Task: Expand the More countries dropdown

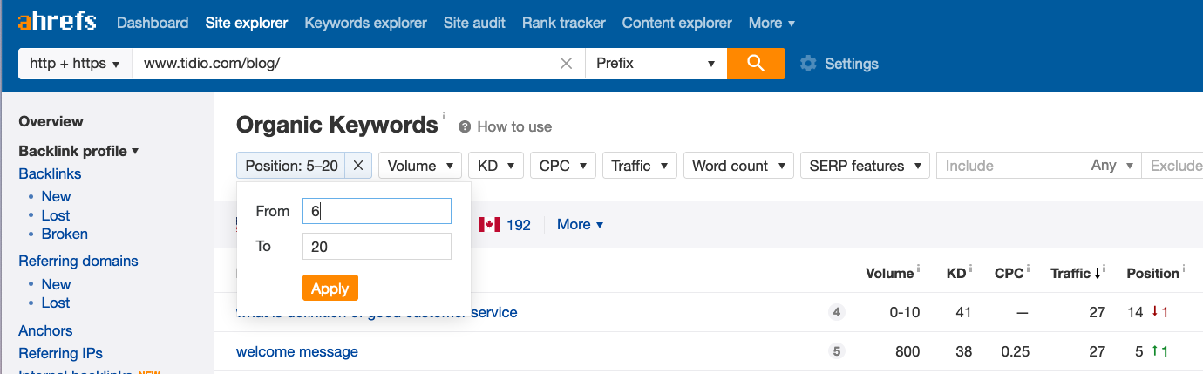Action: pyautogui.click(x=580, y=225)
